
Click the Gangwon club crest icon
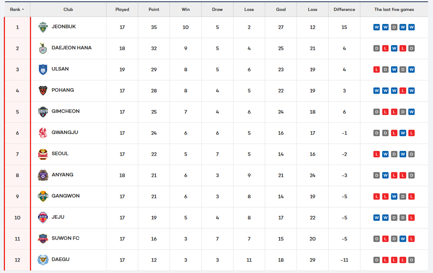point(43,197)
